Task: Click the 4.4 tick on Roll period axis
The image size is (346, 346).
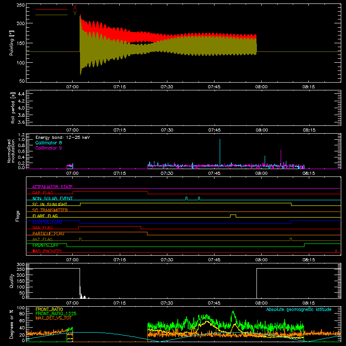Action: (21, 94)
